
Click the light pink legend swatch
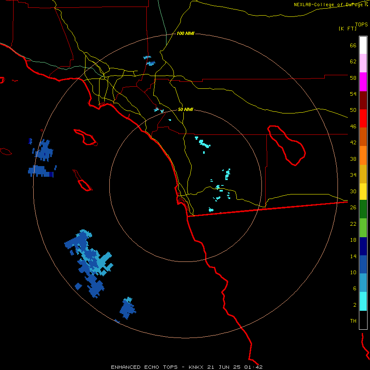click(x=363, y=63)
